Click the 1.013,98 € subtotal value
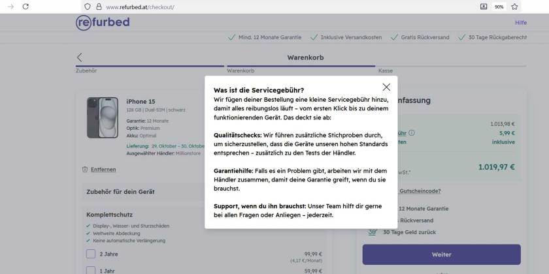Screen dimensions: 549x274 503,124
